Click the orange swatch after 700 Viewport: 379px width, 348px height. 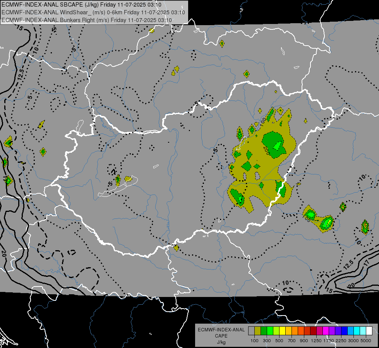[x=295, y=331]
